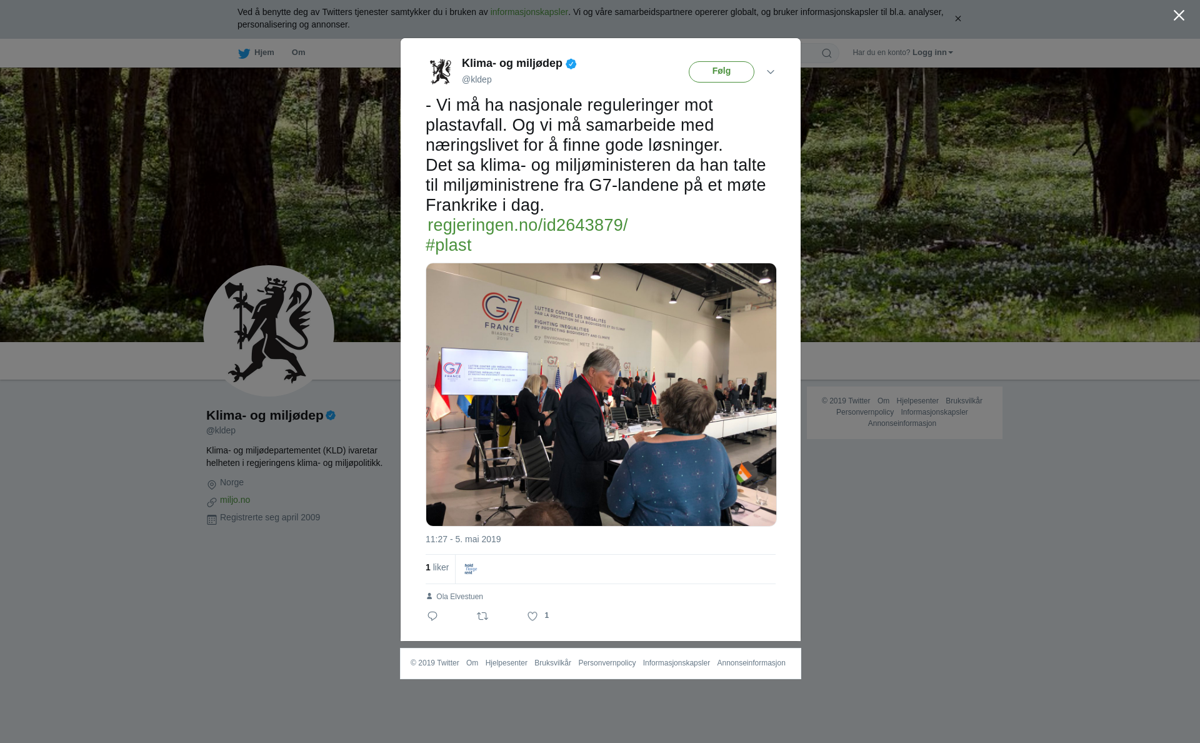Expand the tweet options chevron
Image resolution: width=1200 pixels, height=743 pixels.
point(771,72)
